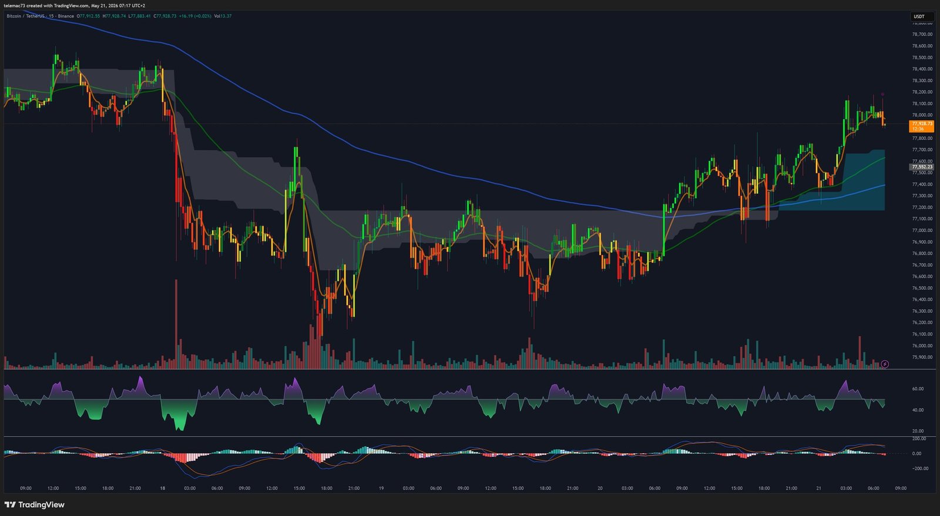This screenshot has height=516, width=940.
Task: Click the 20.00 level on the RSI scale
Action: point(918,431)
